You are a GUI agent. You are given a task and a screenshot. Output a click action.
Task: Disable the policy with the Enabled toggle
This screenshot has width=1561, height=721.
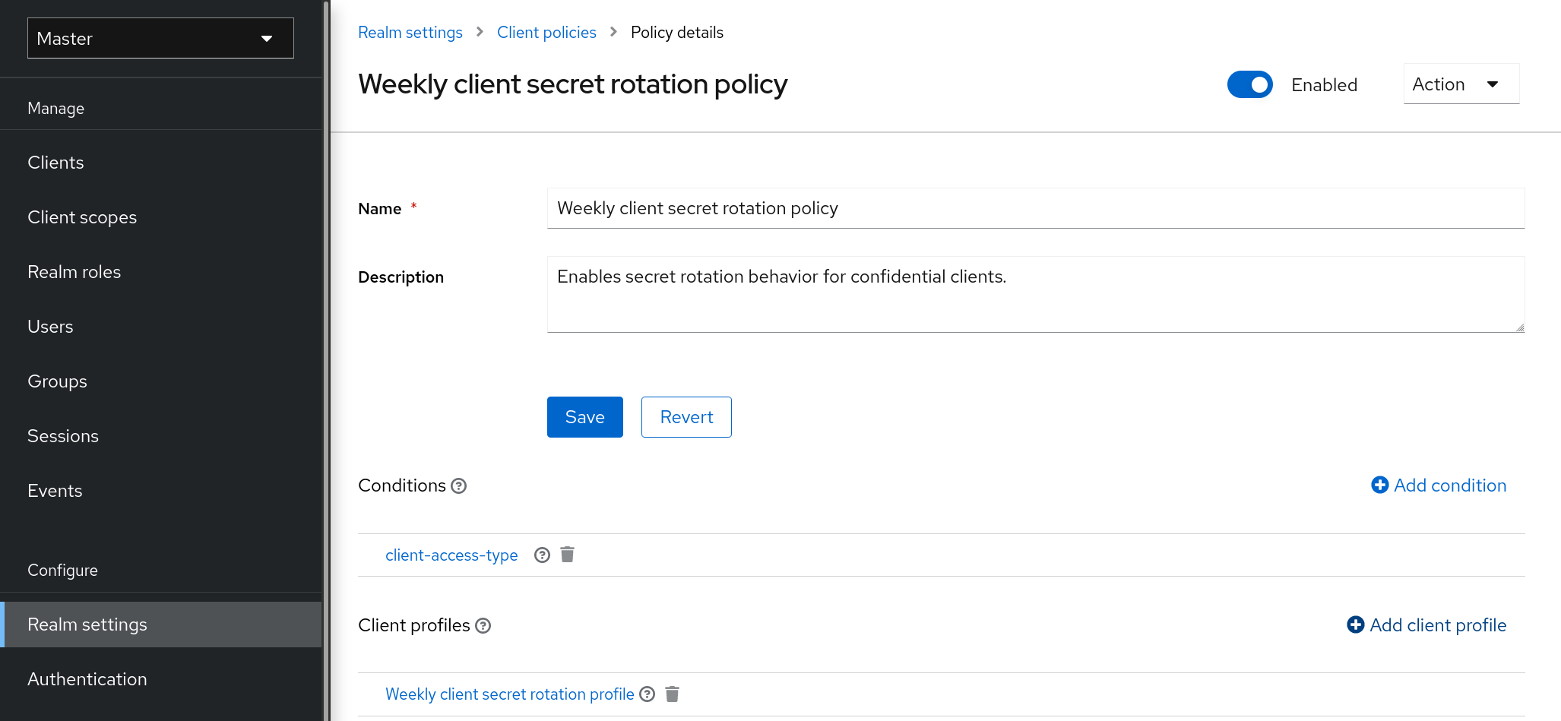point(1249,84)
